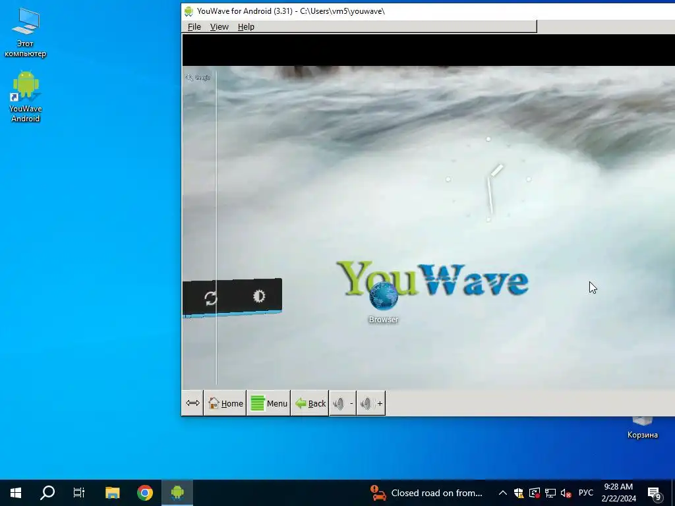Increase volume with the speaker plus button
The width and height of the screenshot is (675, 506).
(x=371, y=403)
